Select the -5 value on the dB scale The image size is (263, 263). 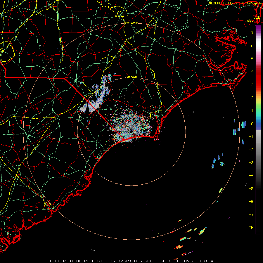251,189
